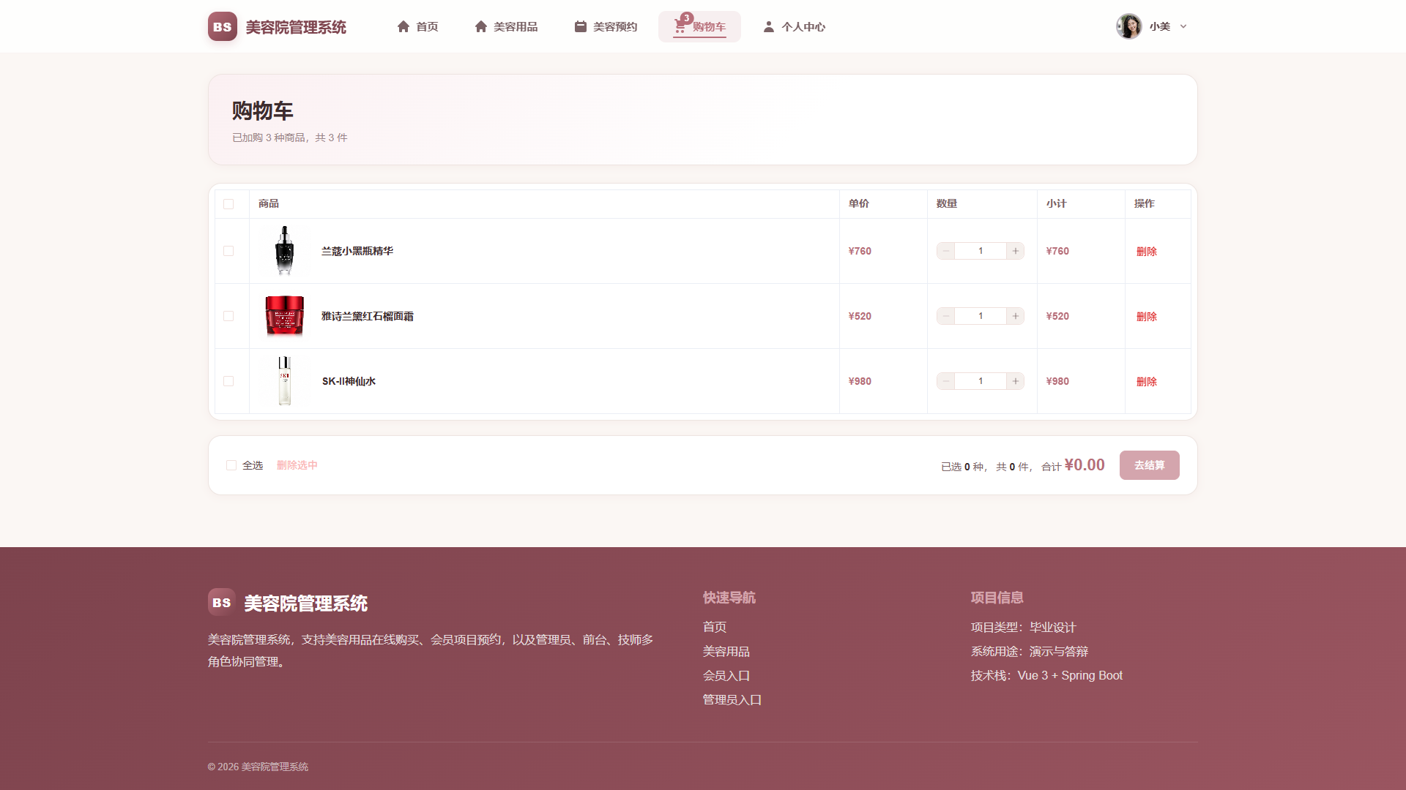
Task: Go to 个人中心 menu item
Action: click(x=794, y=26)
